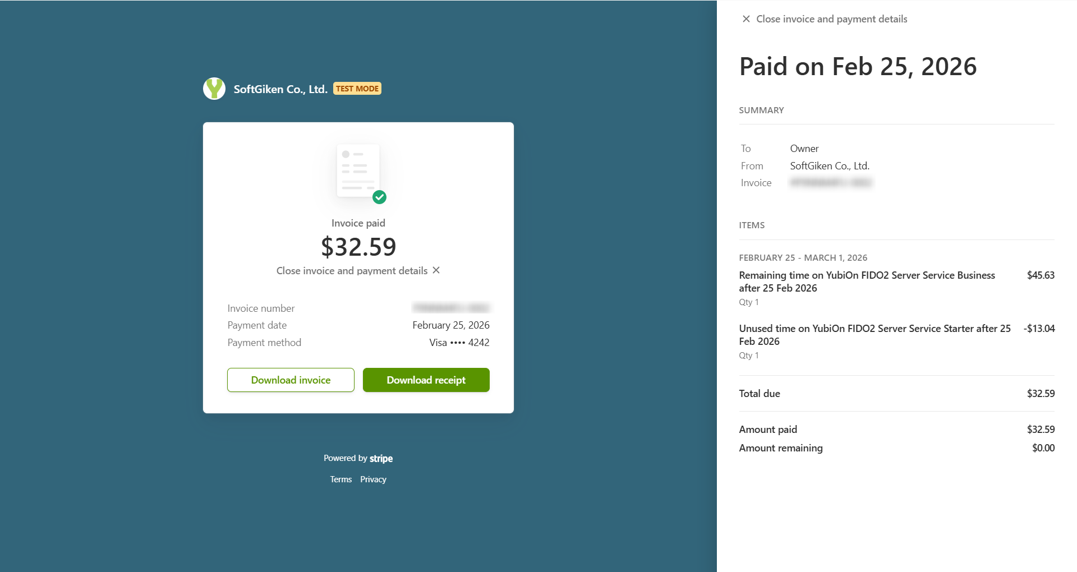The image size is (1077, 572).
Task: Click the Paid on Feb 25, 2026 heading
Action: coord(858,67)
